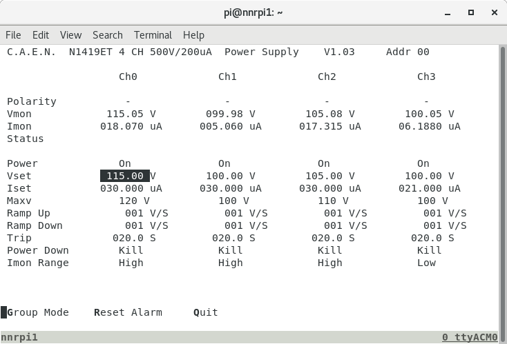Image resolution: width=507 pixels, height=344 pixels.
Task: Click Ch1 Power On status
Action: [224, 163]
